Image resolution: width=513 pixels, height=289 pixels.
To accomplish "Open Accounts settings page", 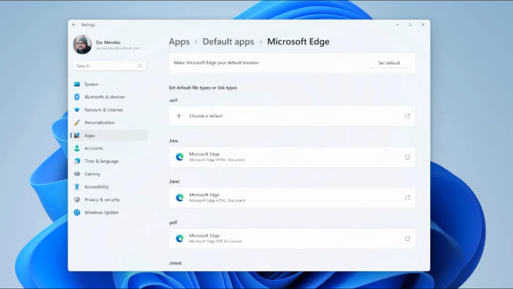I will 94,148.
